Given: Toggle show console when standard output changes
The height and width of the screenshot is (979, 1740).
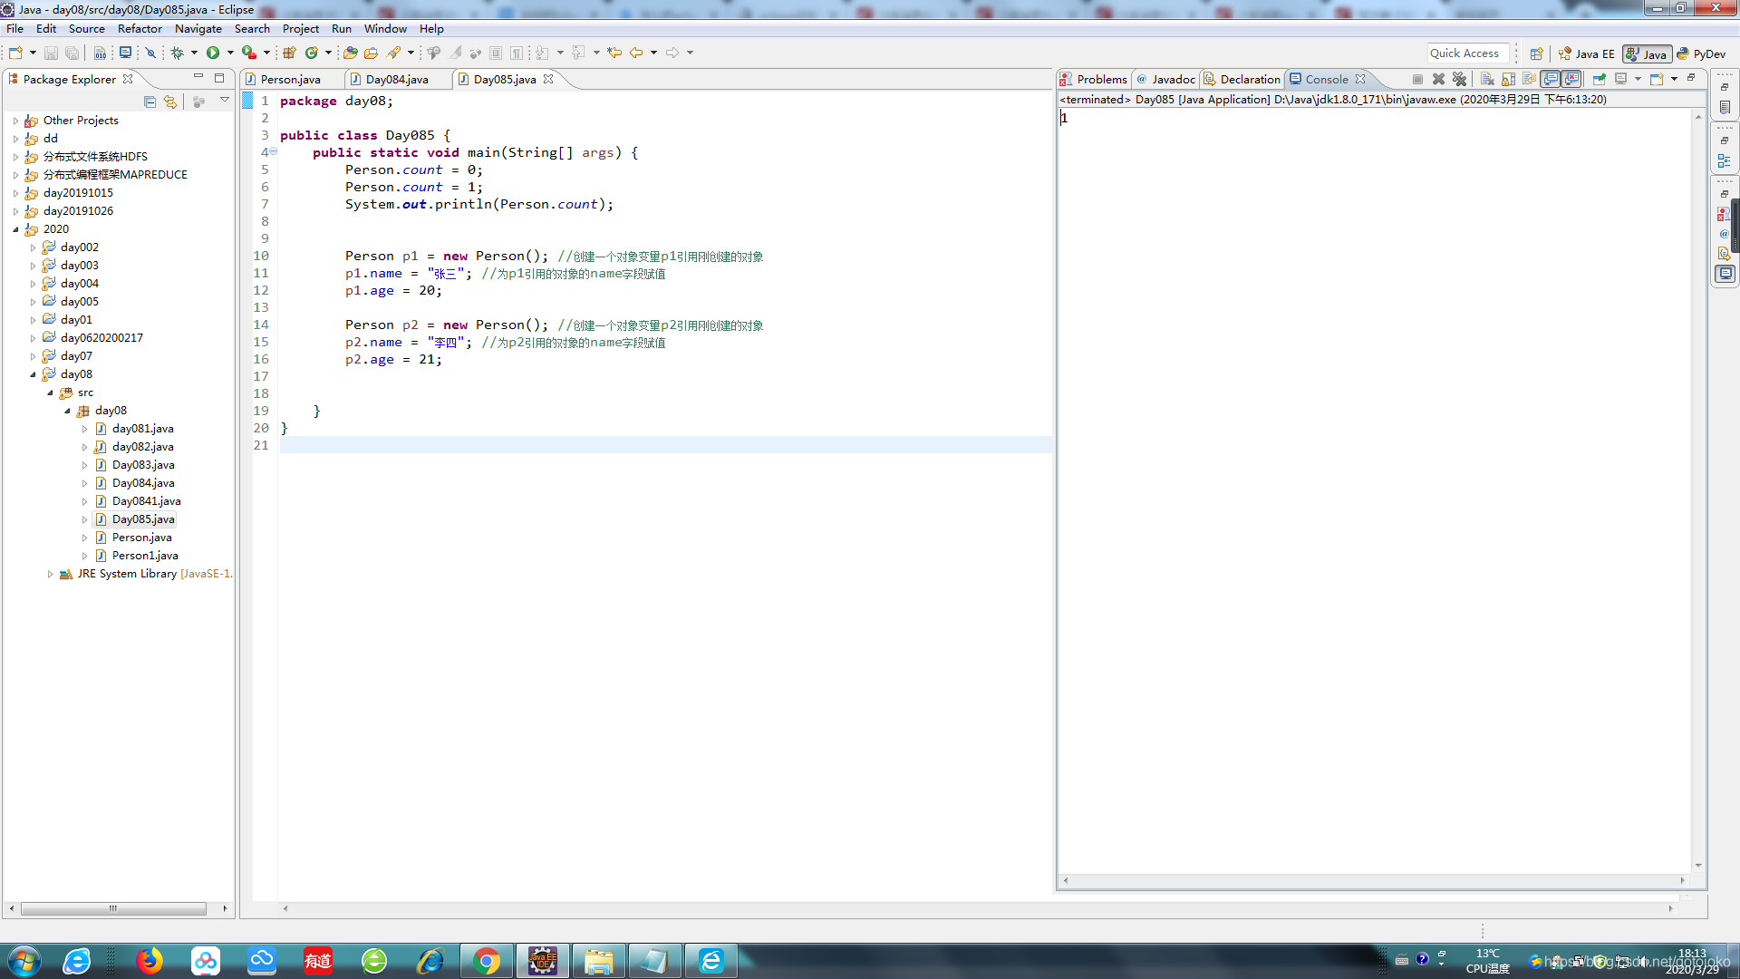Looking at the screenshot, I should click(1551, 79).
